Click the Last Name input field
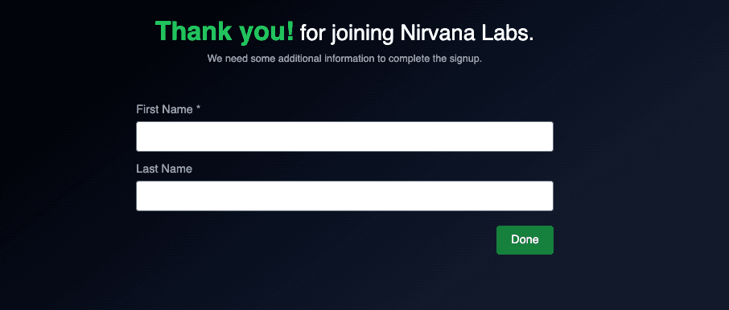The height and width of the screenshot is (310, 729). click(x=344, y=196)
